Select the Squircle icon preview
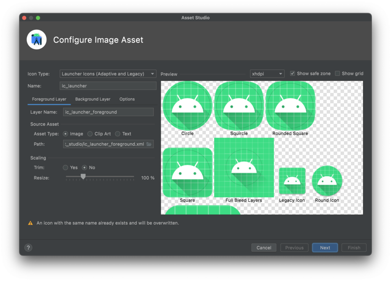Image resolution: width=391 pixels, height=281 pixels. point(239,106)
